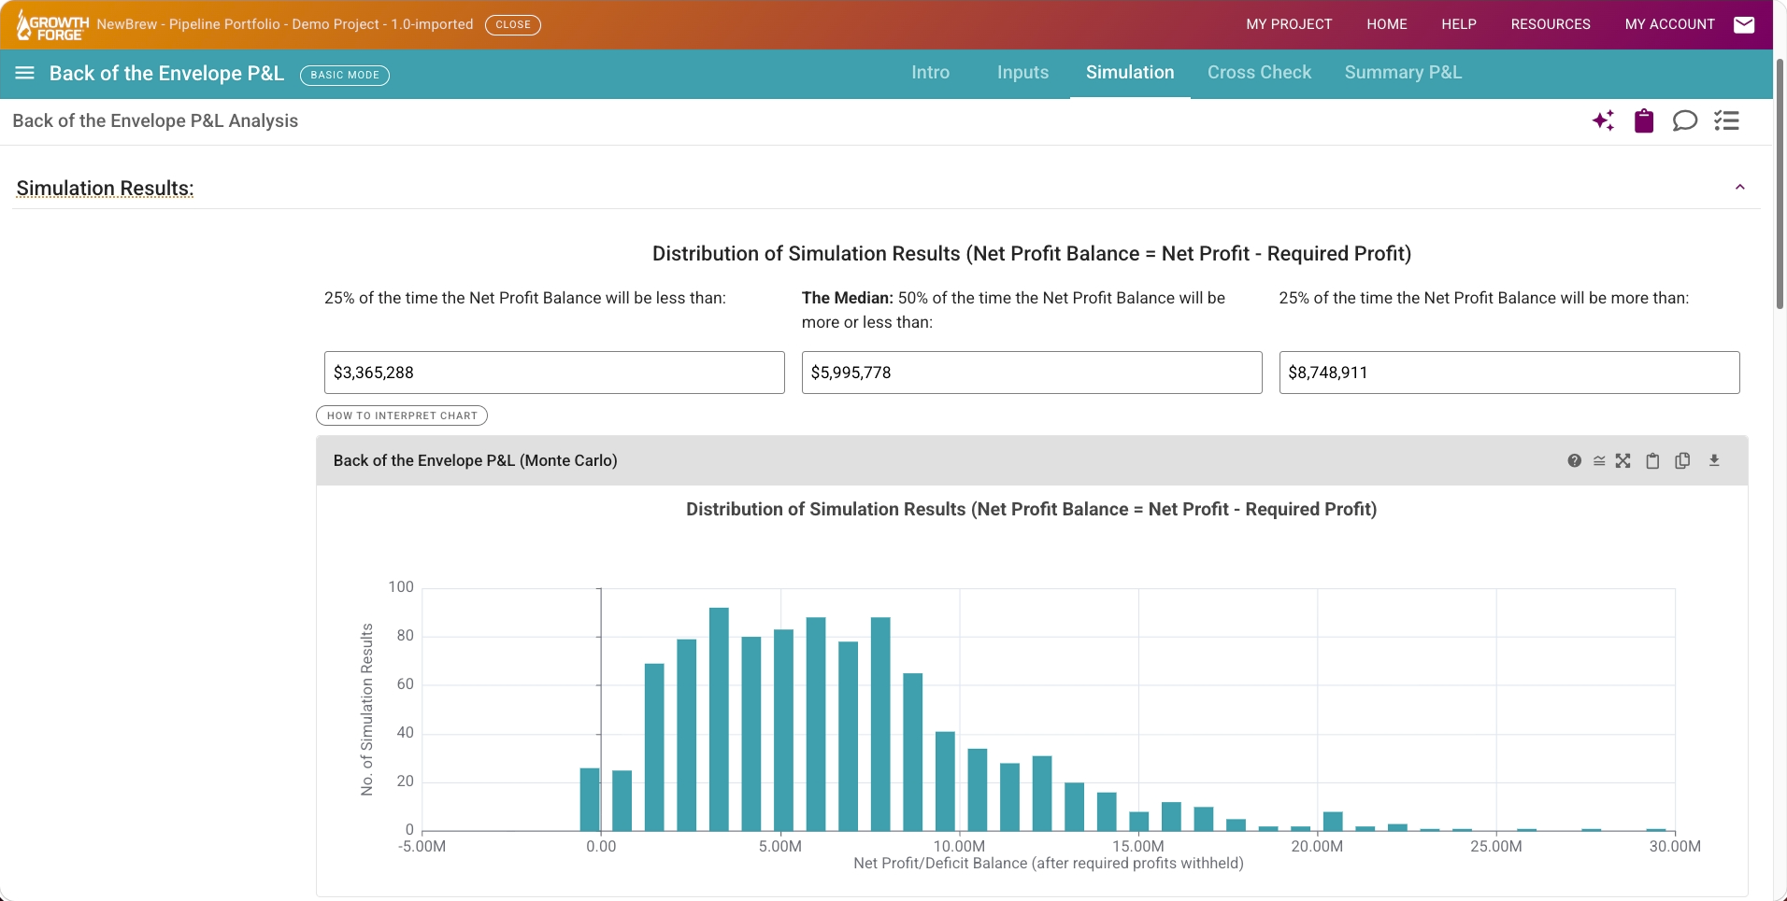The image size is (1787, 901).
Task: Click the chart copy duplicate icon
Action: coord(1682,460)
